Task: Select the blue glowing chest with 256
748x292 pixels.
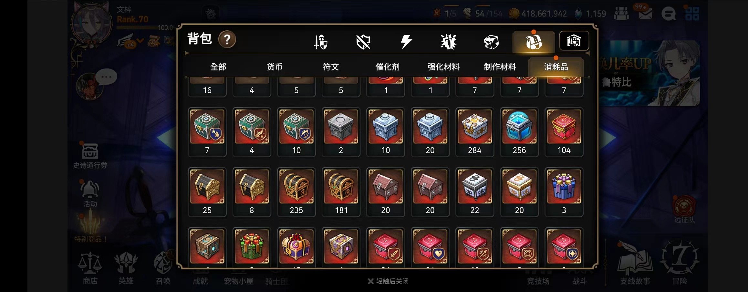Action: [x=519, y=132]
